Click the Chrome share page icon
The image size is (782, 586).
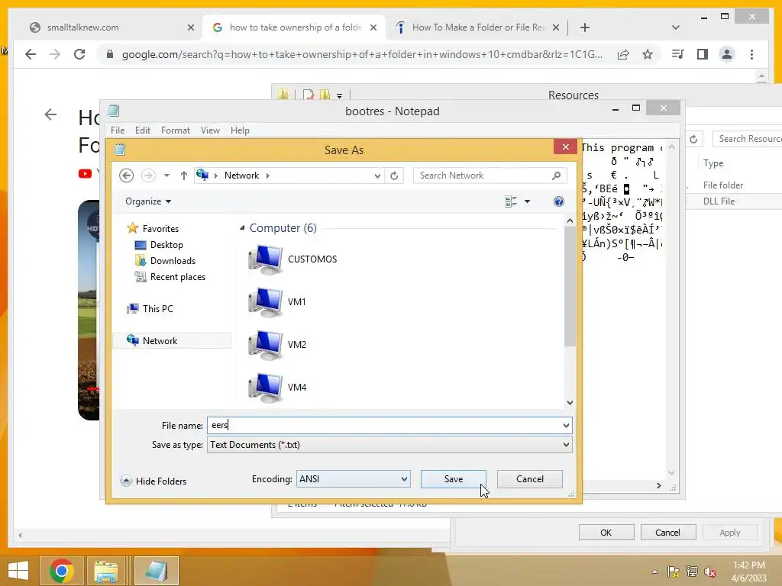click(623, 54)
